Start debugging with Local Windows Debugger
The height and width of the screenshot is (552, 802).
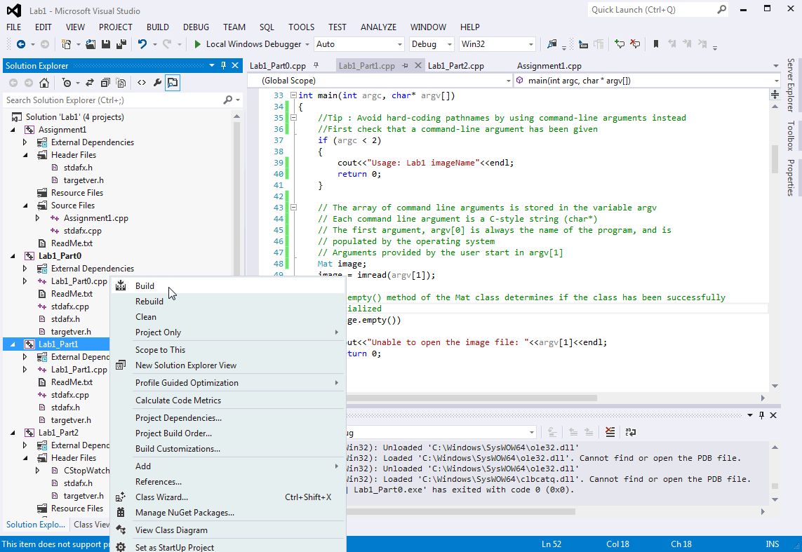point(250,43)
